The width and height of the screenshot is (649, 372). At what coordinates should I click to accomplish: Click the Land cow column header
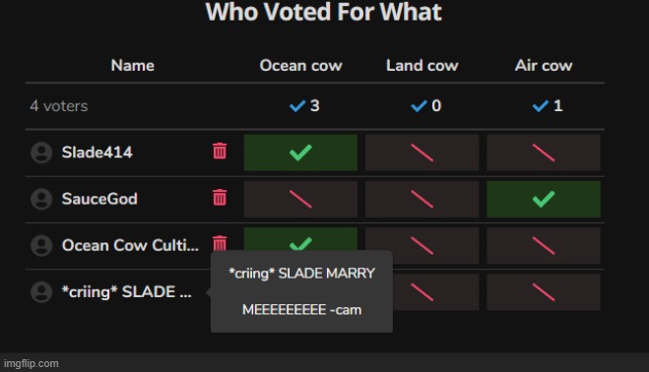coord(422,65)
